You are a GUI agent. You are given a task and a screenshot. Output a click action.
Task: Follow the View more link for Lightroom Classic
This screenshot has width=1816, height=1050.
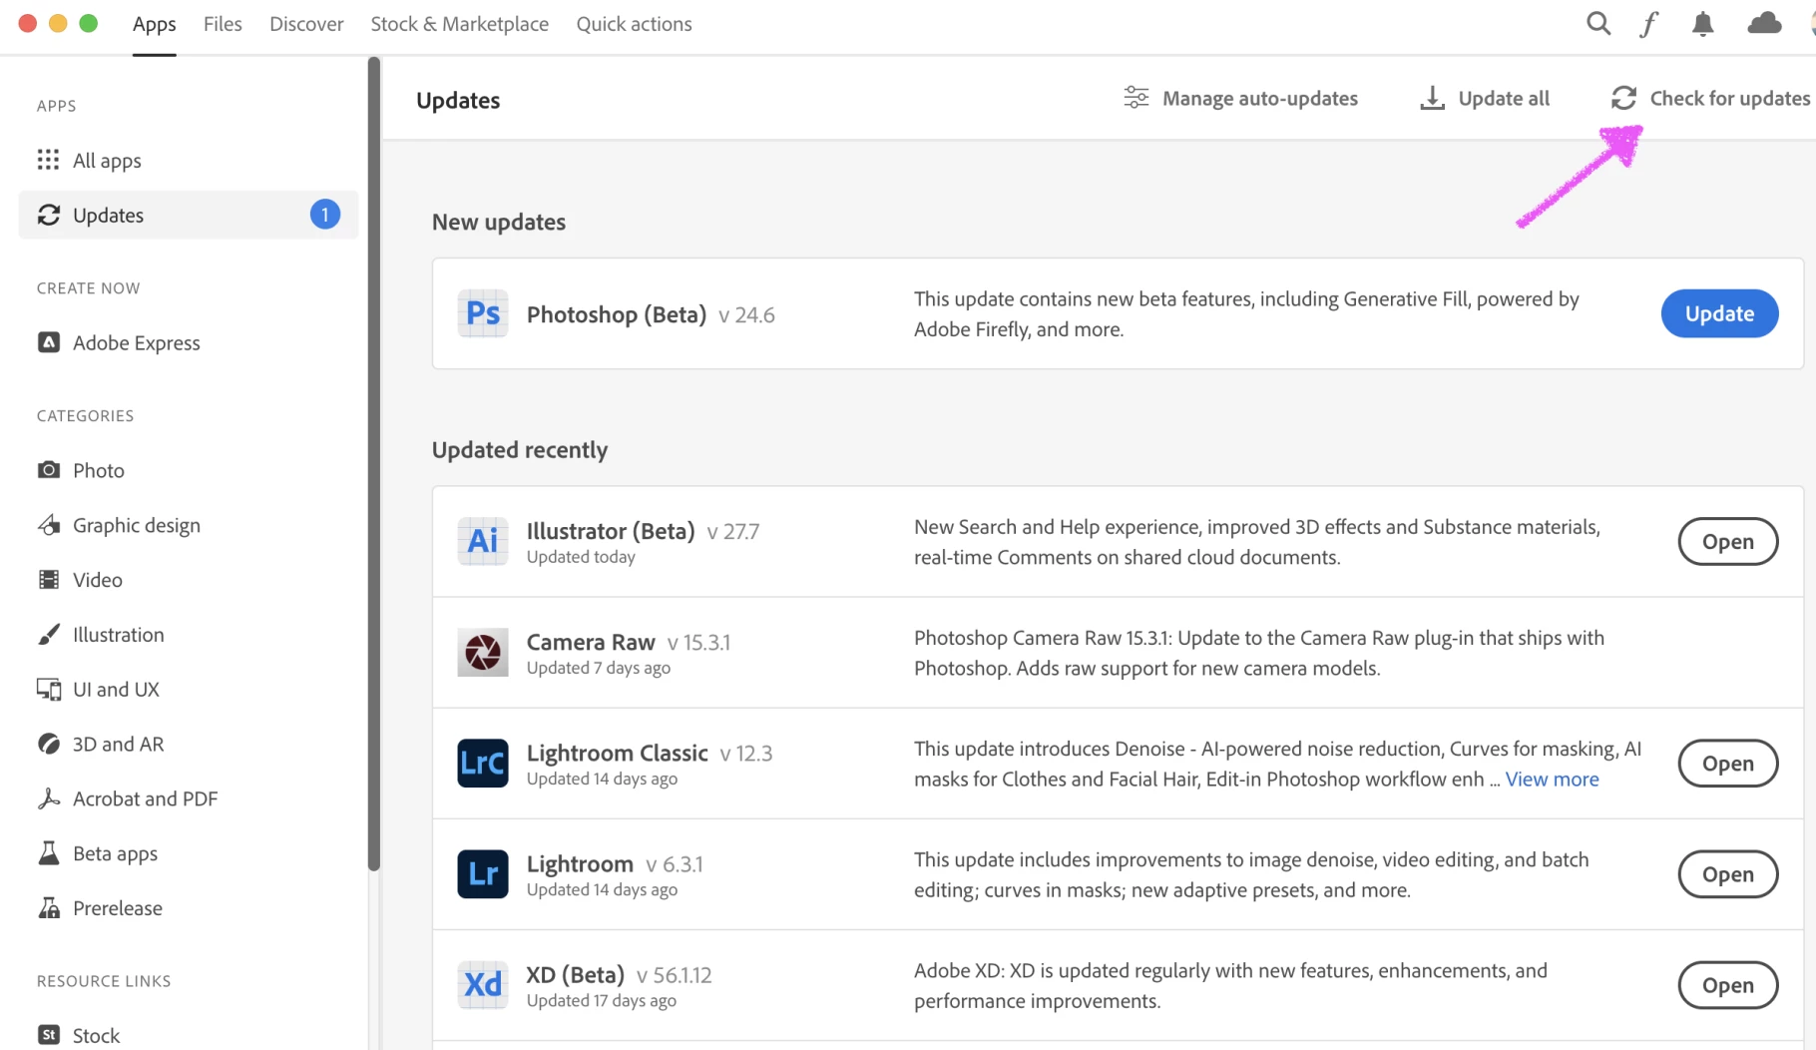[x=1552, y=779]
